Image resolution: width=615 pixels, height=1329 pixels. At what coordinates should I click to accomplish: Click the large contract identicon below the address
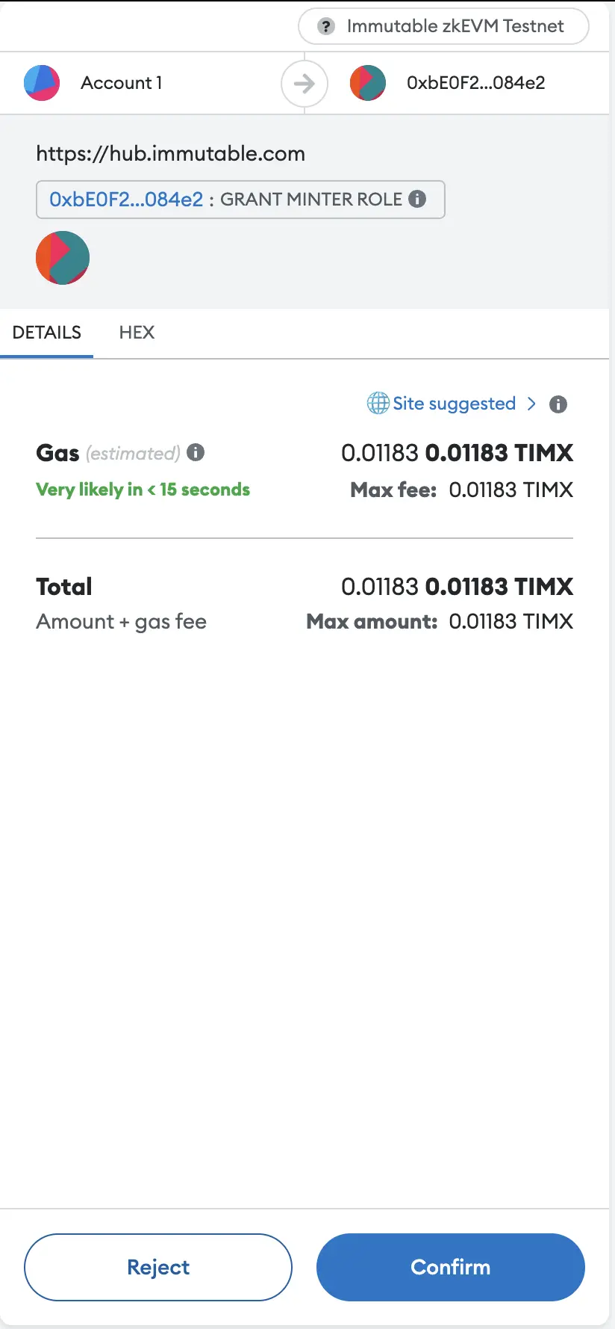click(x=63, y=258)
